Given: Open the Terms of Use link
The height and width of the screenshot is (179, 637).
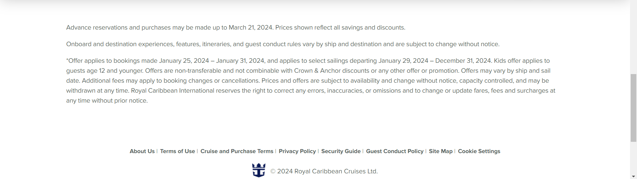Looking at the screenshot, I should point(177,151).
